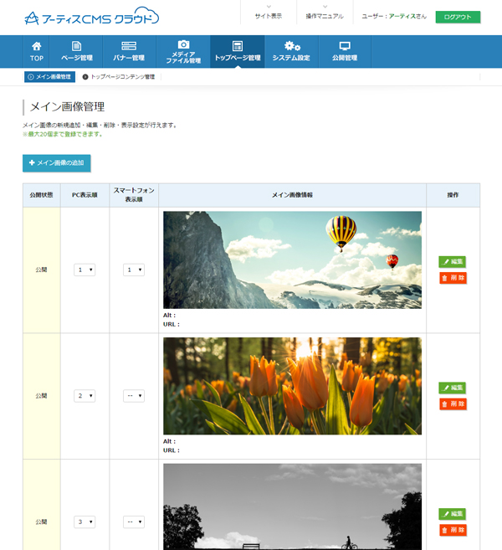Open smartphone order dropdown in tulip row

[134, 396]
